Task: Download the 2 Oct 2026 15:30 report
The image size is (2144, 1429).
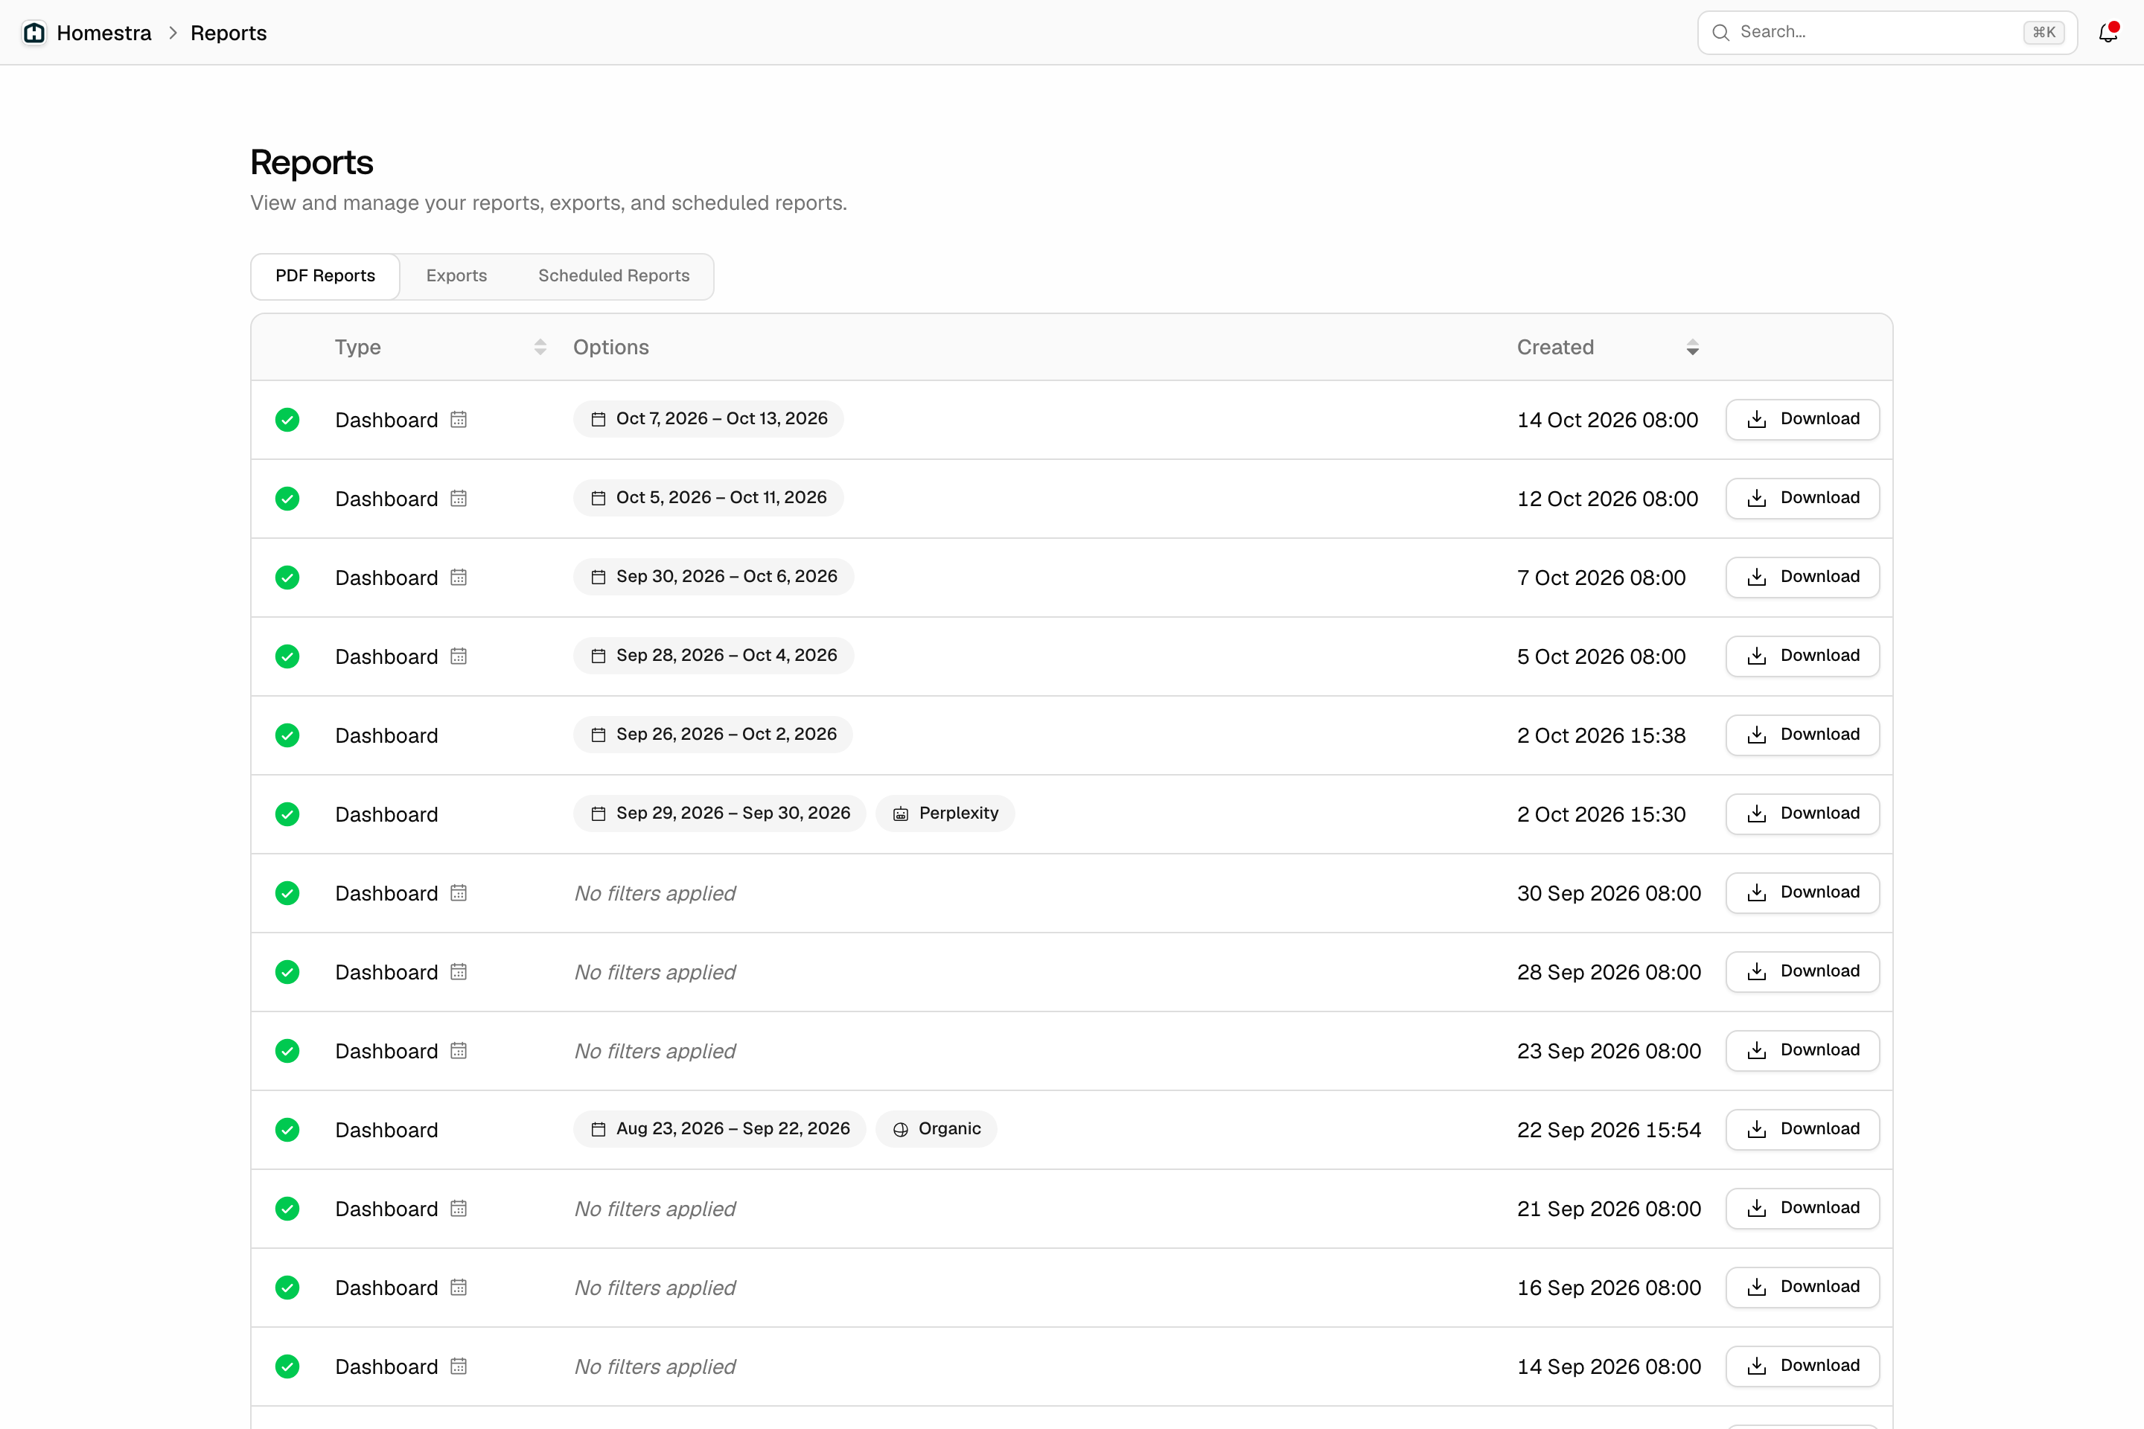Action: point(1802,813)
